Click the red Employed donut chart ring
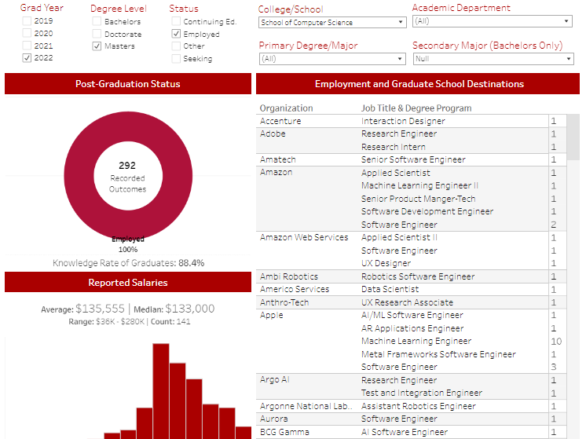This screenshot has height=439, width=586. pos(79,176)
